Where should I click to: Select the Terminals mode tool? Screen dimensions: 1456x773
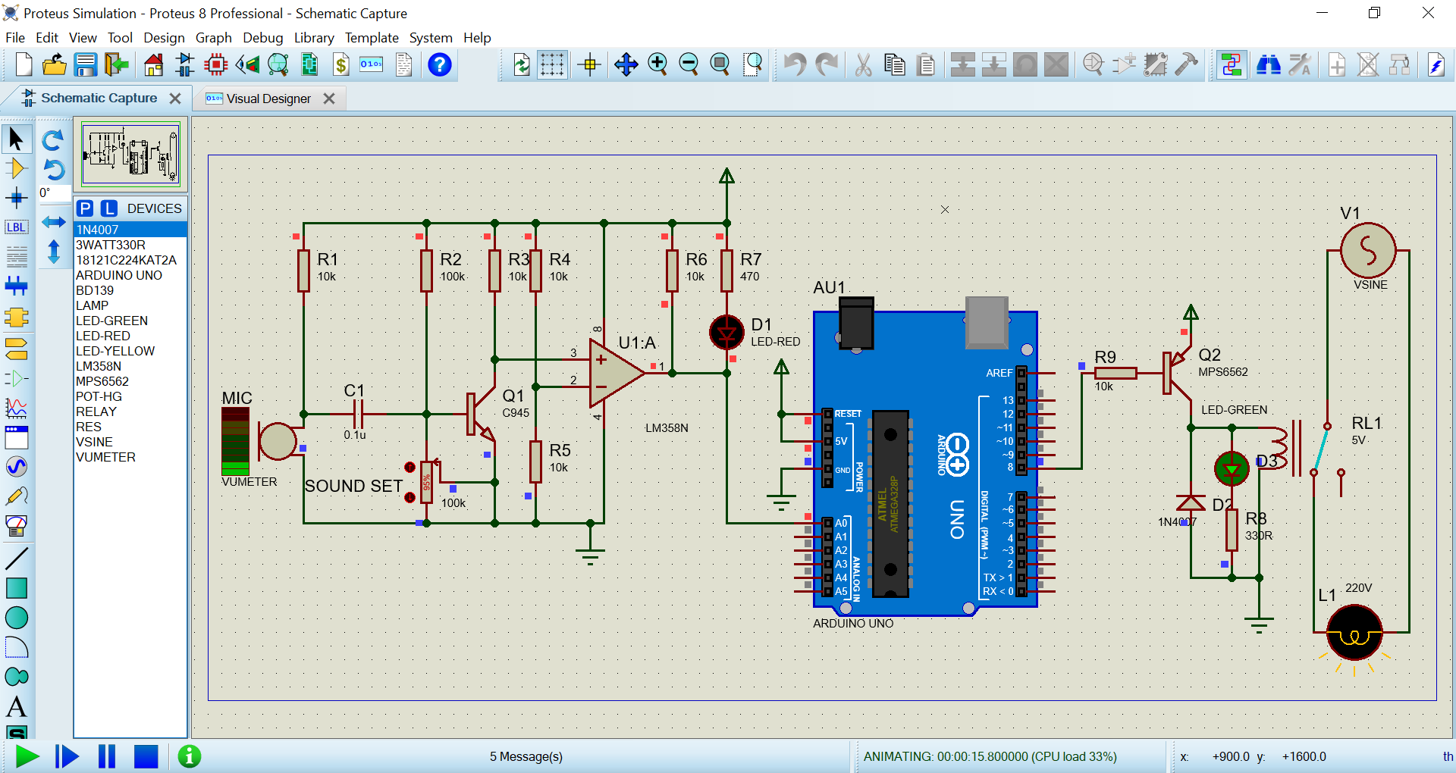click(x=16, y=349)
